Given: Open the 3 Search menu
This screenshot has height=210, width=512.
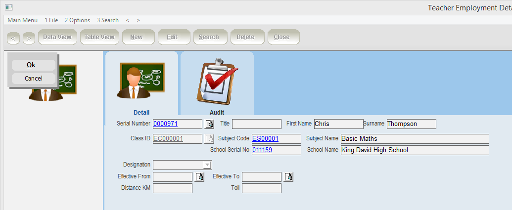Looking at the screenshot, I should [107, 20].
